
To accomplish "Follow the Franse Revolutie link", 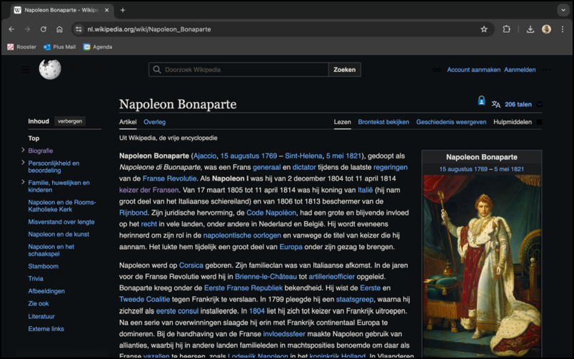I will click(169, 178).
